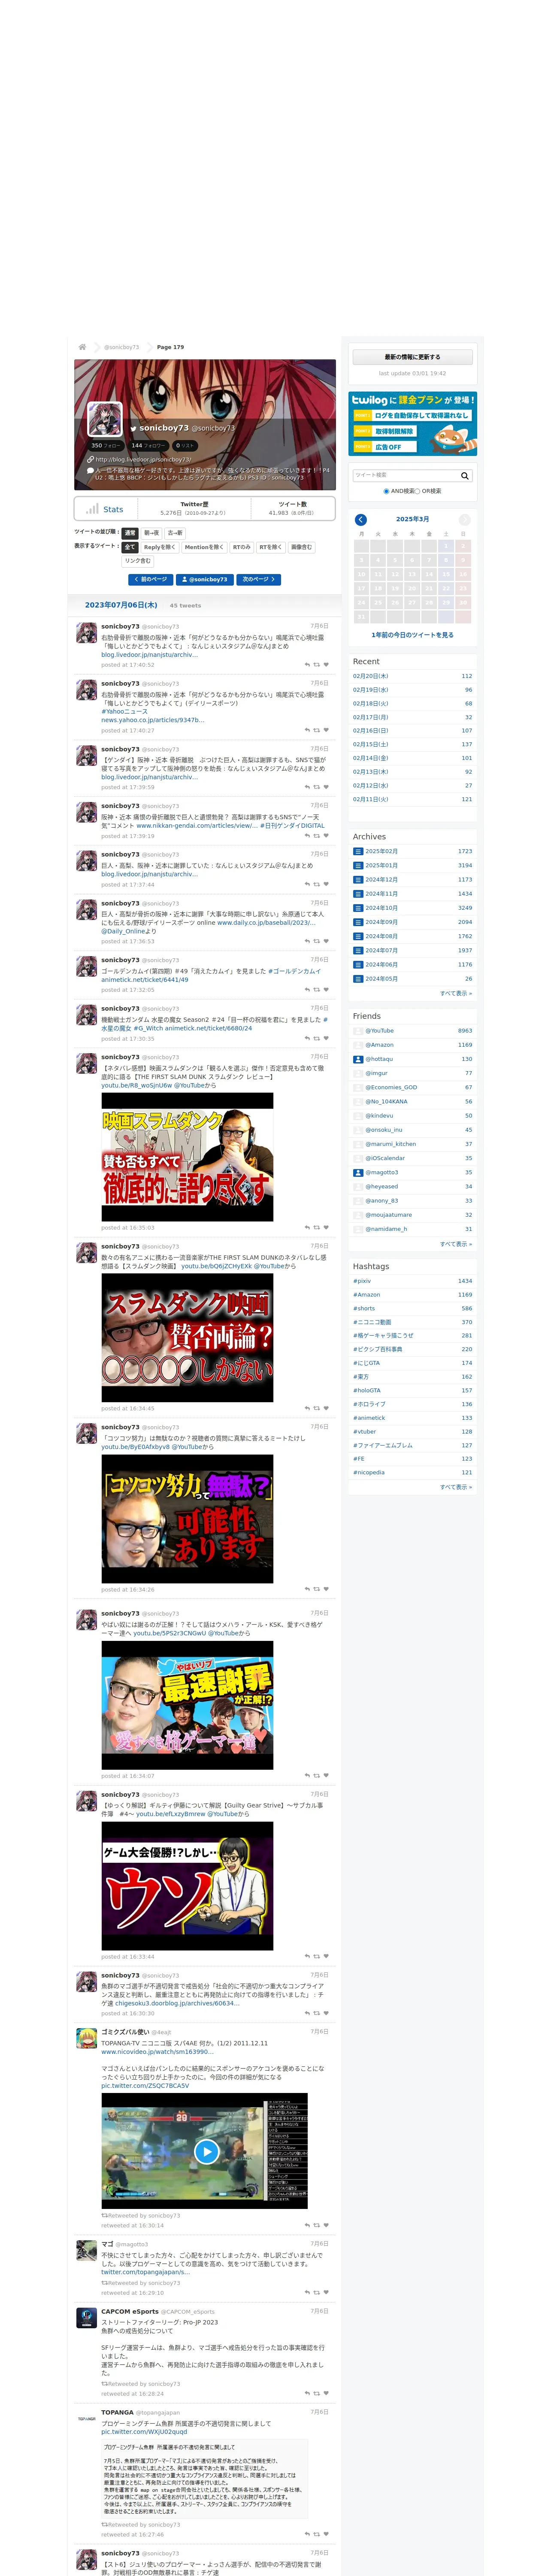Screen dimensions: 551x2576
Task: Reply to the tweet posted at 17:30:35
Action: click(x=307, y=1038)
